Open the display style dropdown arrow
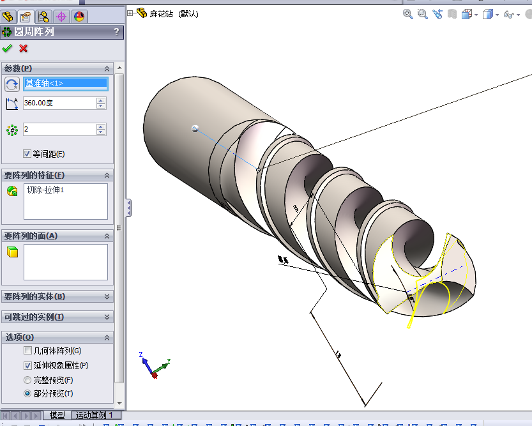Image resolution: width=532 pixels, height=426 pixels. (x=497, y=15)
